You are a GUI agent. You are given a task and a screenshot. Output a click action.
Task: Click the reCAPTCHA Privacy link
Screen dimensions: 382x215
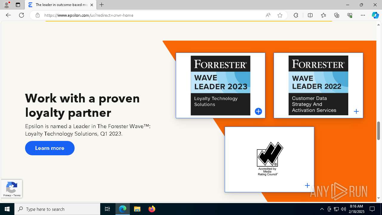tap(7, 195)
